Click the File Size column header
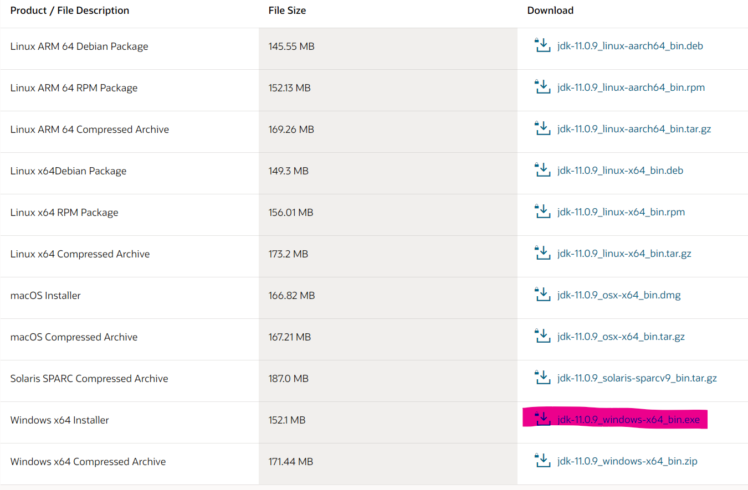The image size is (748, 490). point(287,11)
